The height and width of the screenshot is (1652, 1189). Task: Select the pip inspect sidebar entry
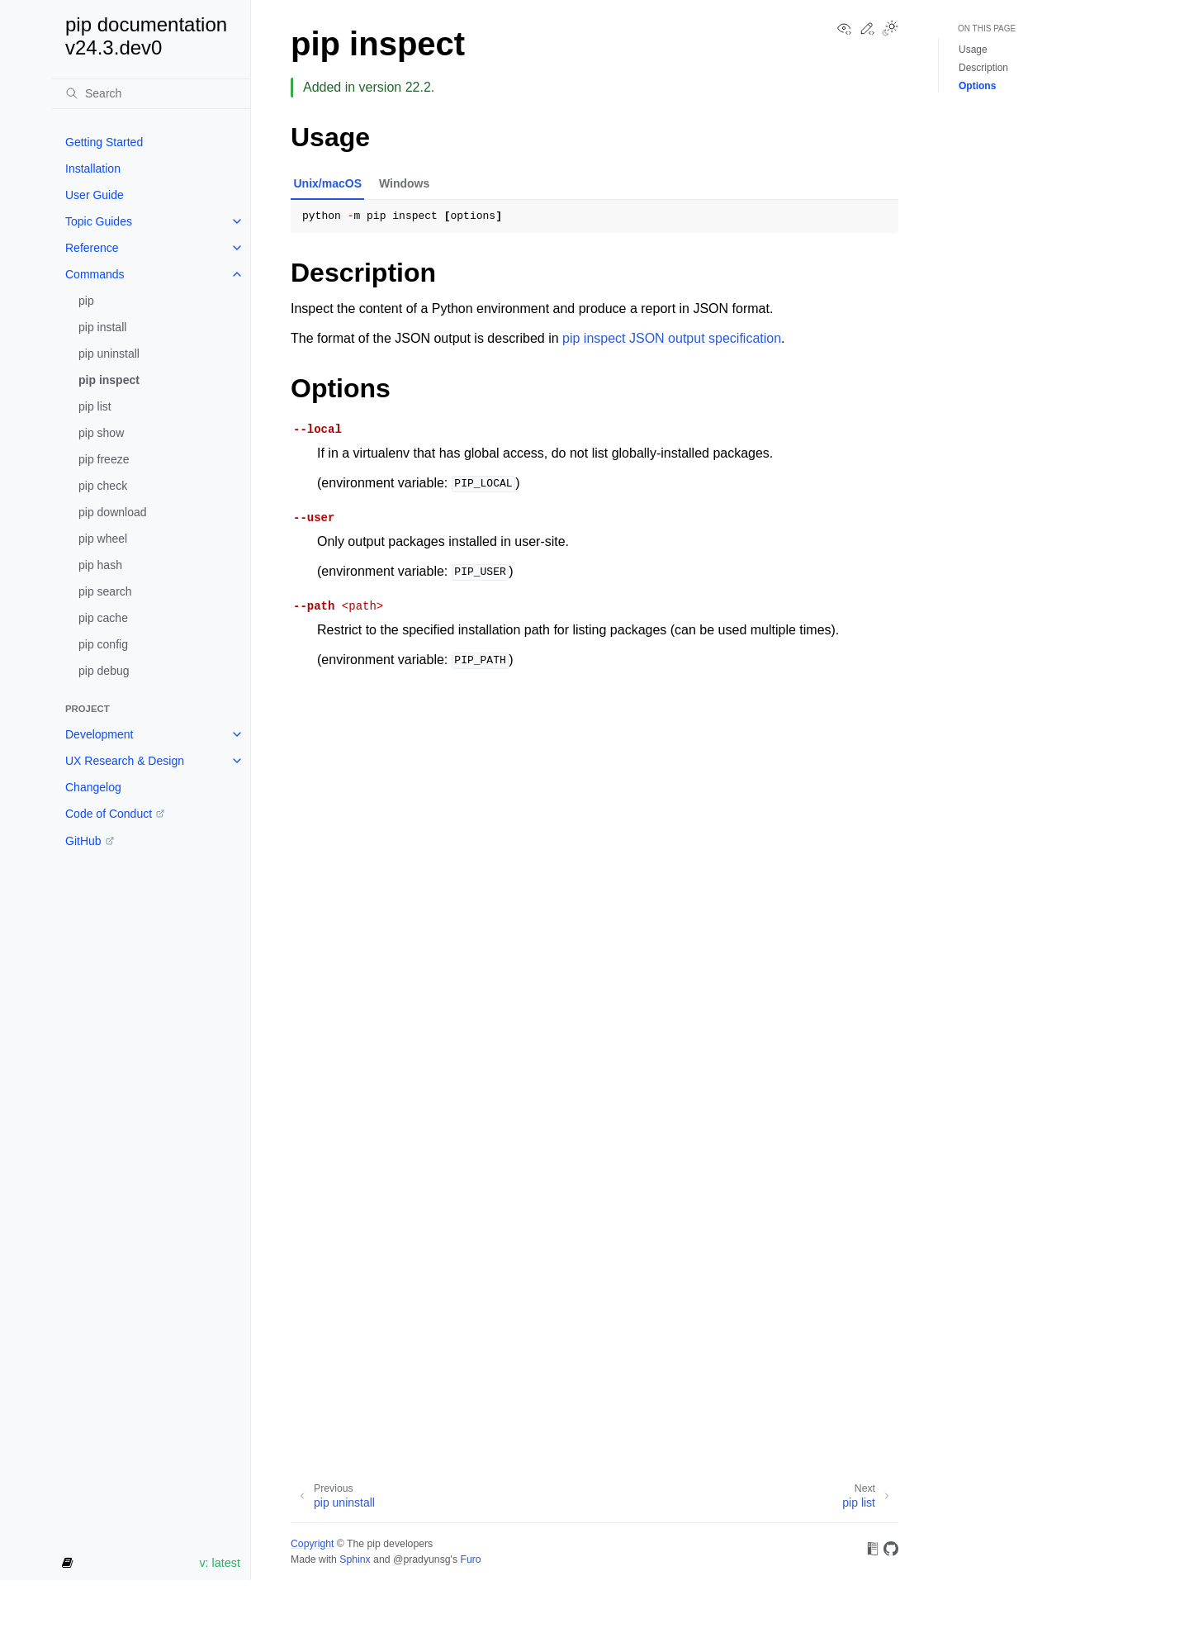109,380
